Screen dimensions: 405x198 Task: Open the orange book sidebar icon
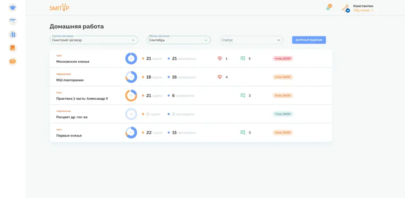[13, 48]
